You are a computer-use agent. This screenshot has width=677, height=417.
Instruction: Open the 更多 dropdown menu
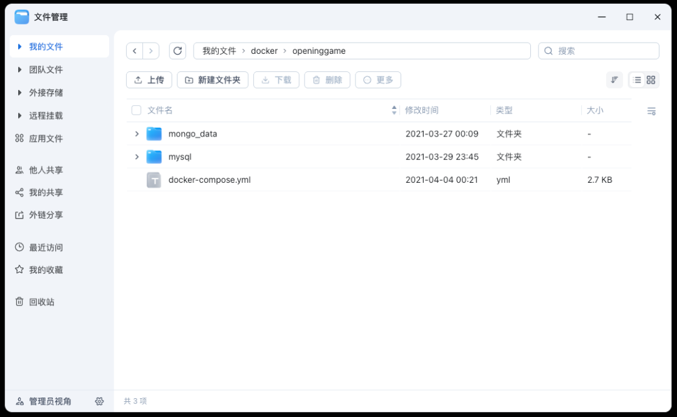click(378, 80)
